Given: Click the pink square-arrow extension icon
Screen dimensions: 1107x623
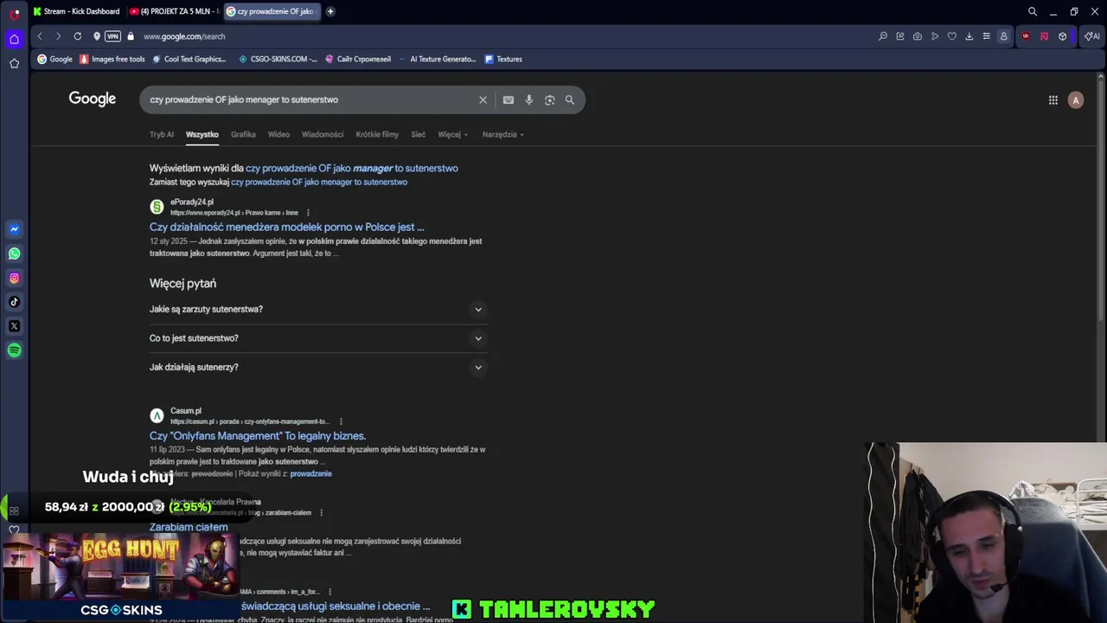Looking at the screenshot, I should tap(1044, 36).
